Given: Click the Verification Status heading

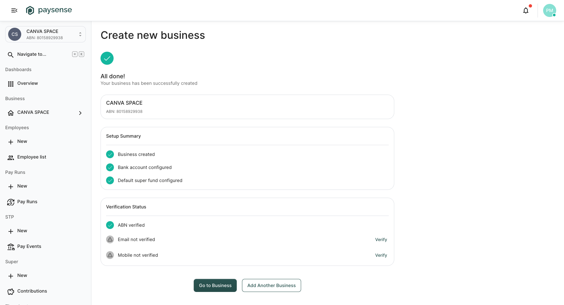Looking at the screenshot, I should coord(126,207).
